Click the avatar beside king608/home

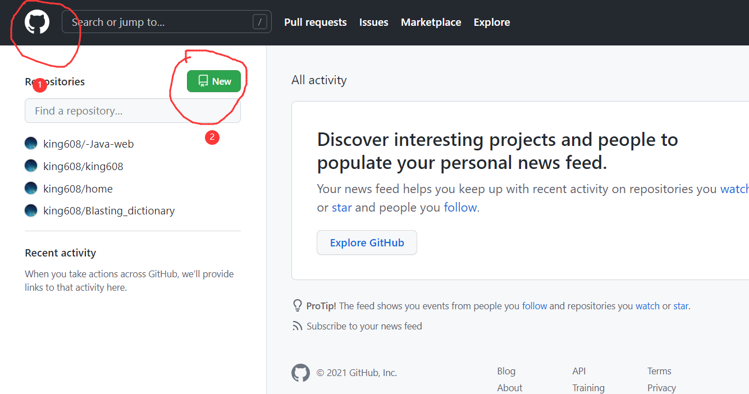click(31, 188)
